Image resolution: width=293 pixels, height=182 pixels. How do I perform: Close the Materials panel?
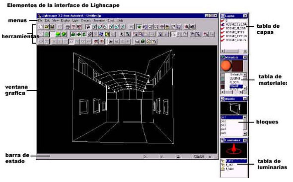pos(245,58)
